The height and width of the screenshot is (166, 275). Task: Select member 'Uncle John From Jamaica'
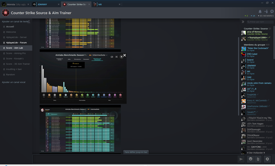[x=257, y=84]
